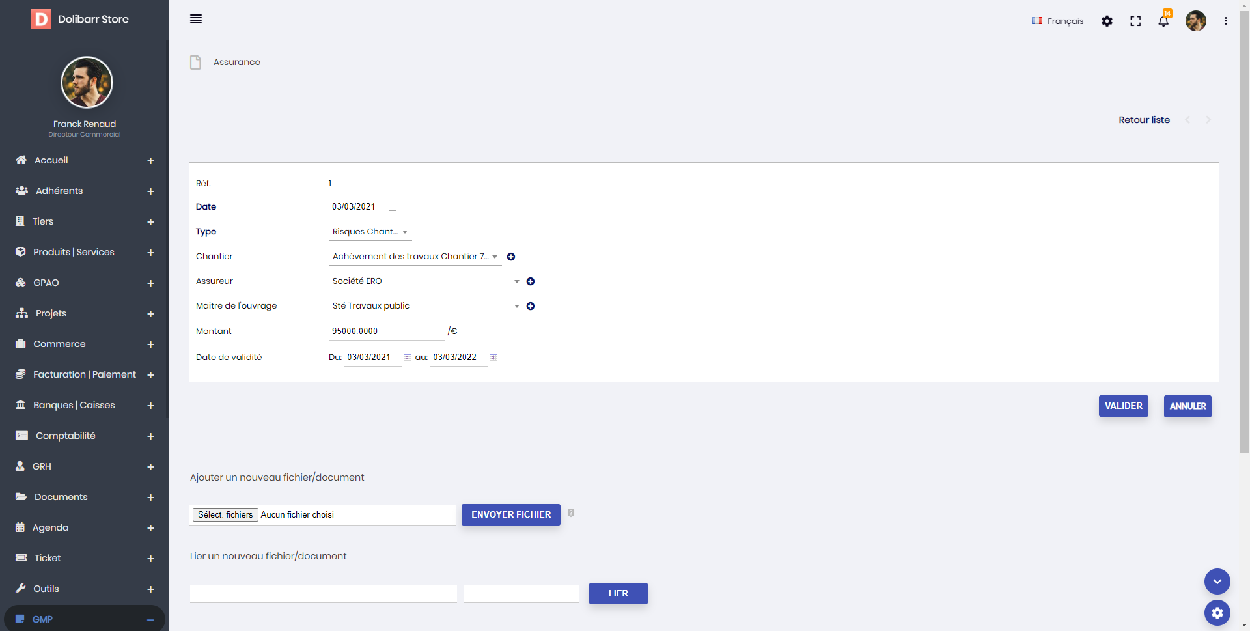This screenshot has height=631, width=1250.
Task: Open the vertical three-dots options menu
Action: tap(1226, 21)
